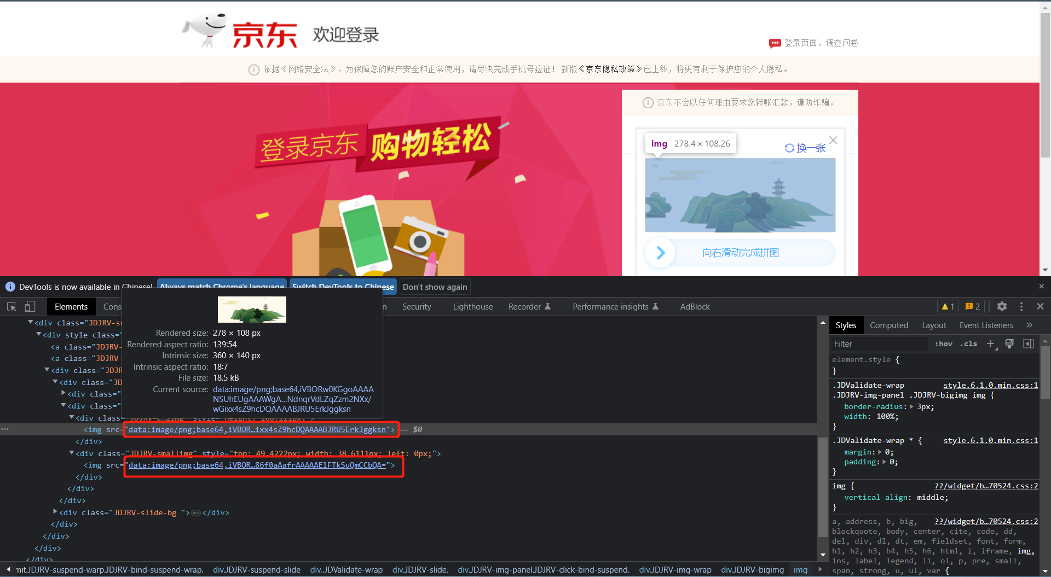
Task: Toggle the device toolbar
Action: [x=30, y=306]
